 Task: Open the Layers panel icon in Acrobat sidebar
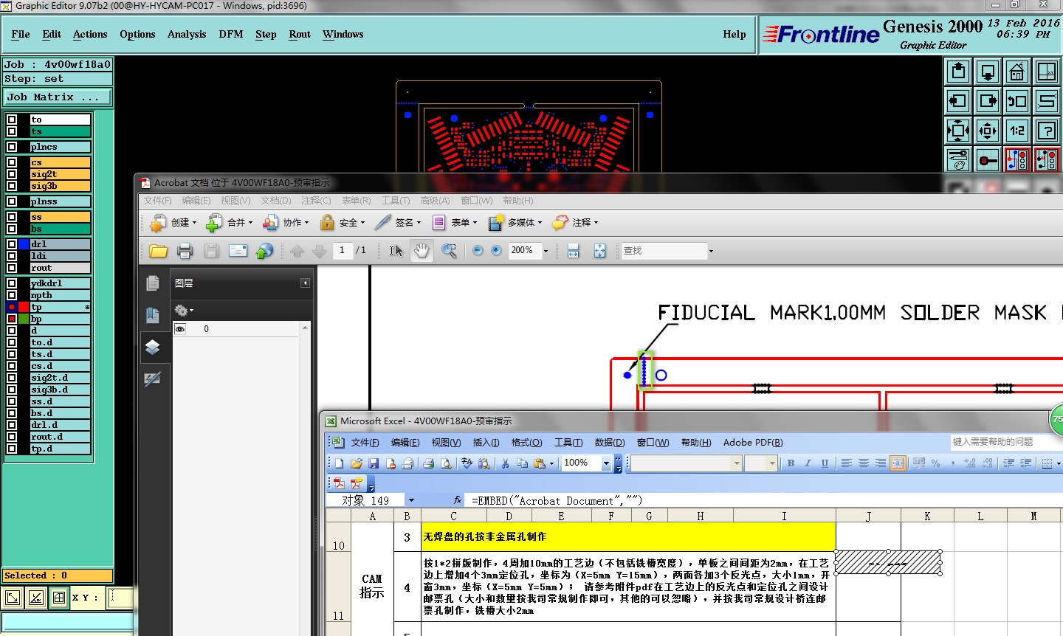tap(153, 347)
